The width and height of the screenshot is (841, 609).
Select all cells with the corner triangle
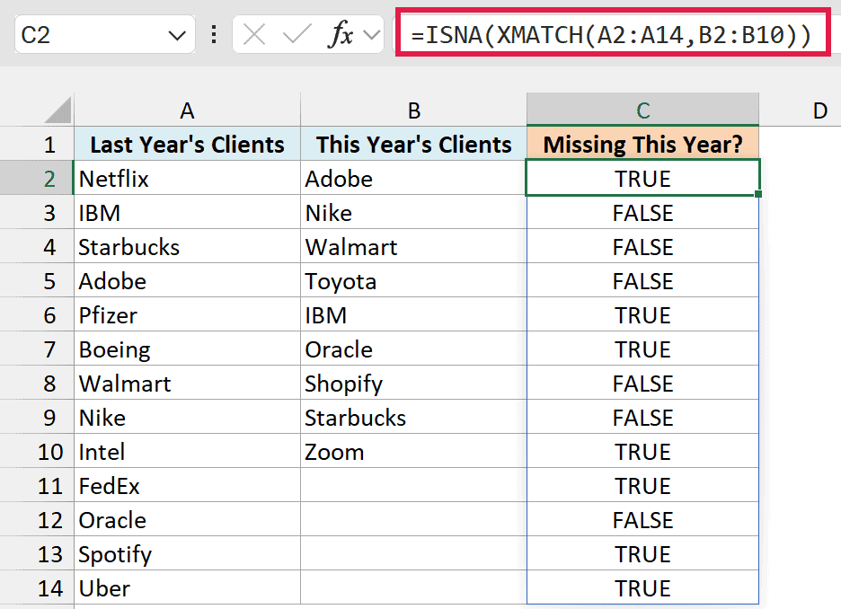(x=58, y=110)
